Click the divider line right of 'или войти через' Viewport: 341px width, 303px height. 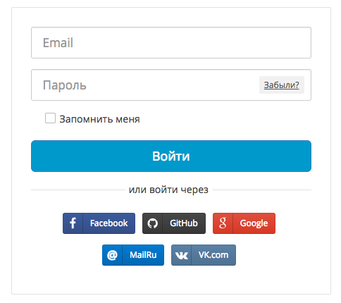pos(261,190)
